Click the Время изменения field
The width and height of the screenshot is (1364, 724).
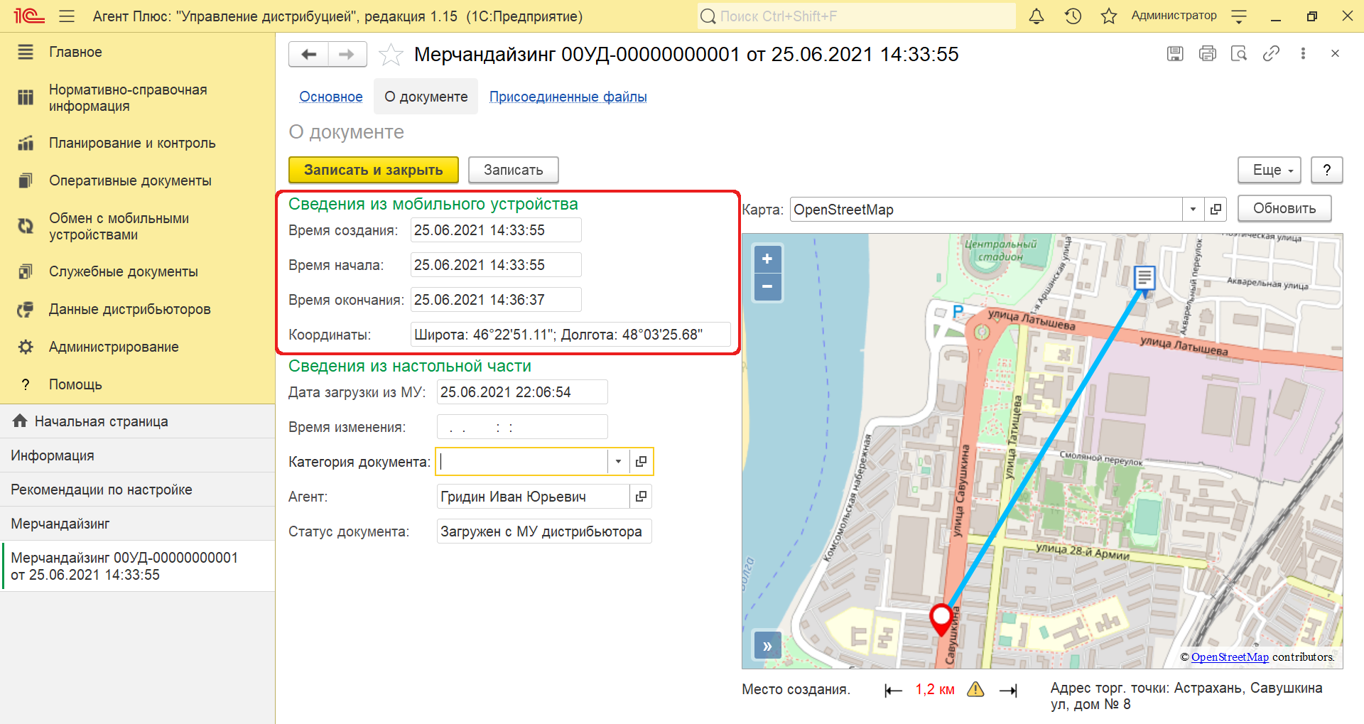pos(522,427)
